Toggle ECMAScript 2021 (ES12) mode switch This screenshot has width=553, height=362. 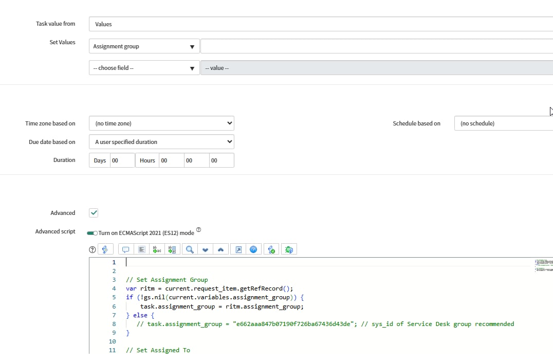tap(93, 233)
